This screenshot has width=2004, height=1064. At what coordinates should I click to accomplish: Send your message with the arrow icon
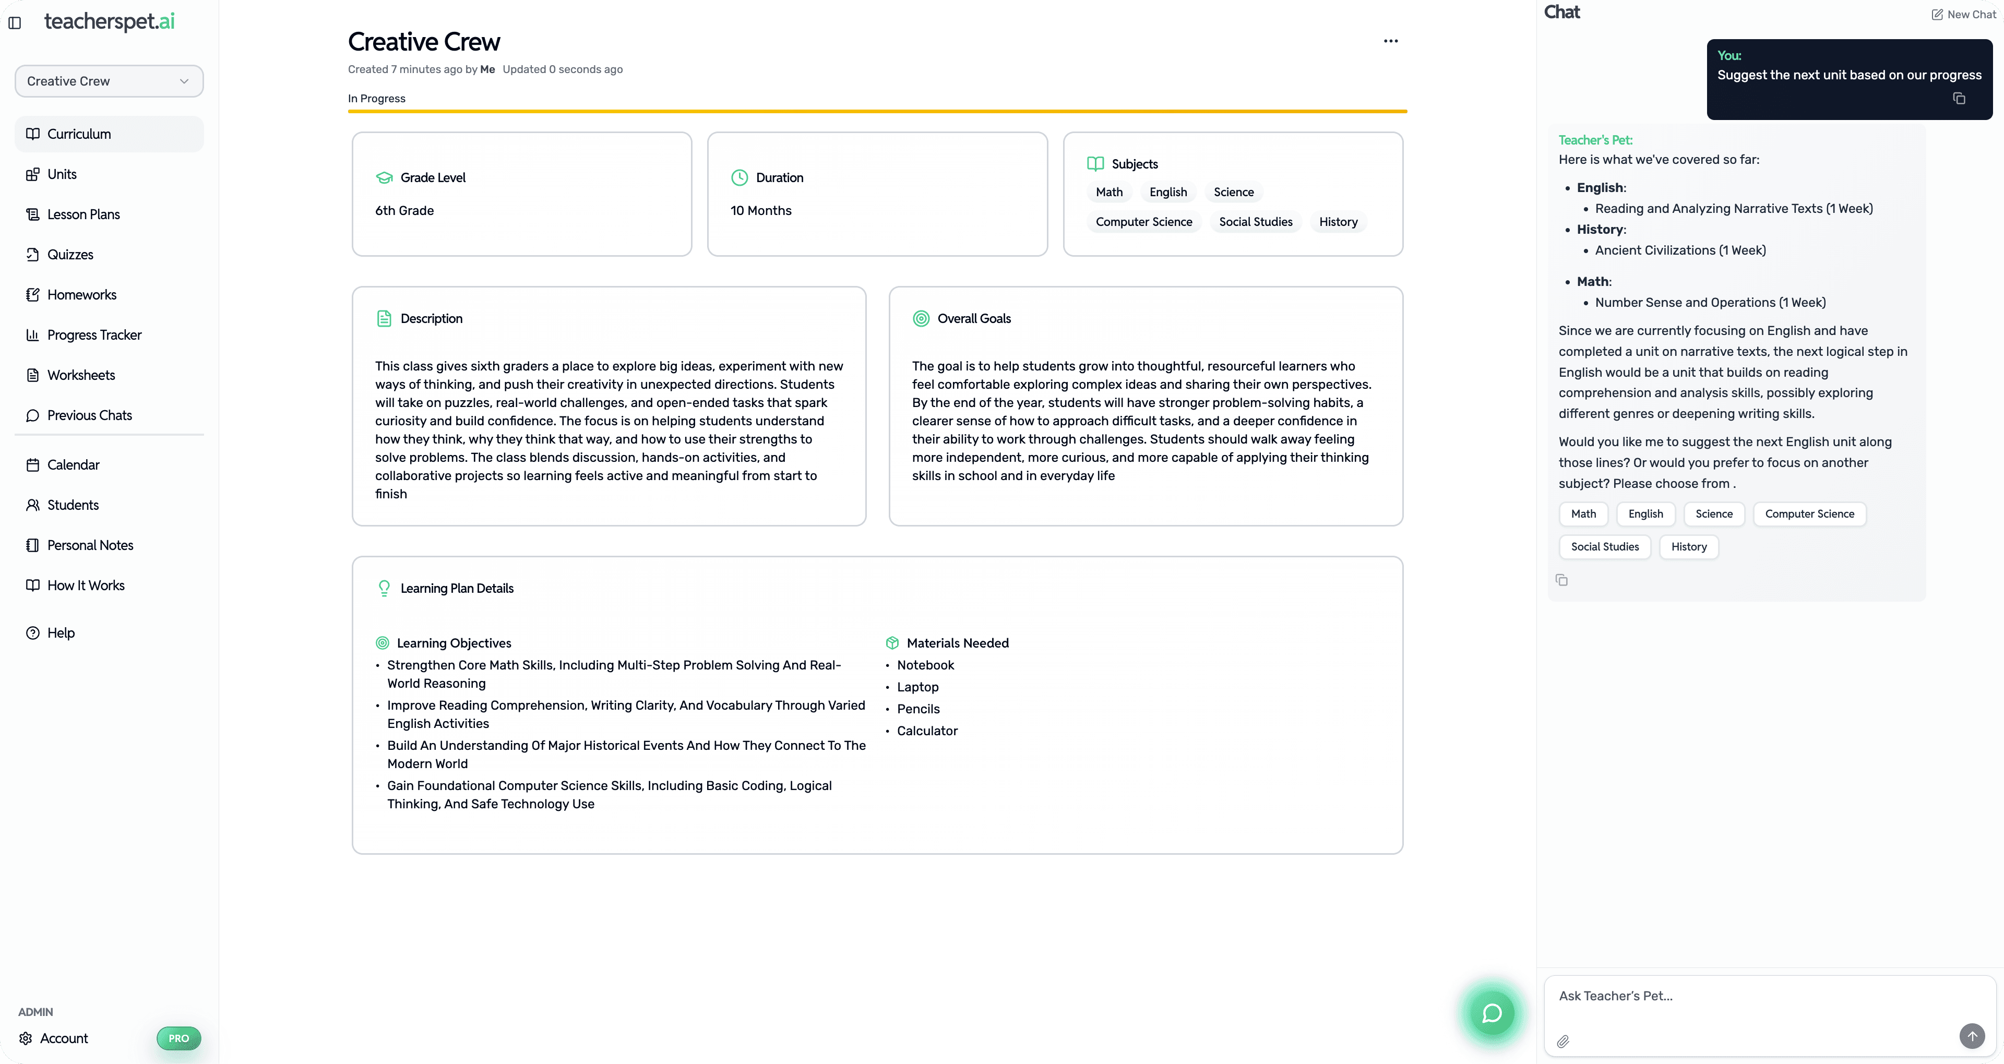click(x=1972, y=1036)
